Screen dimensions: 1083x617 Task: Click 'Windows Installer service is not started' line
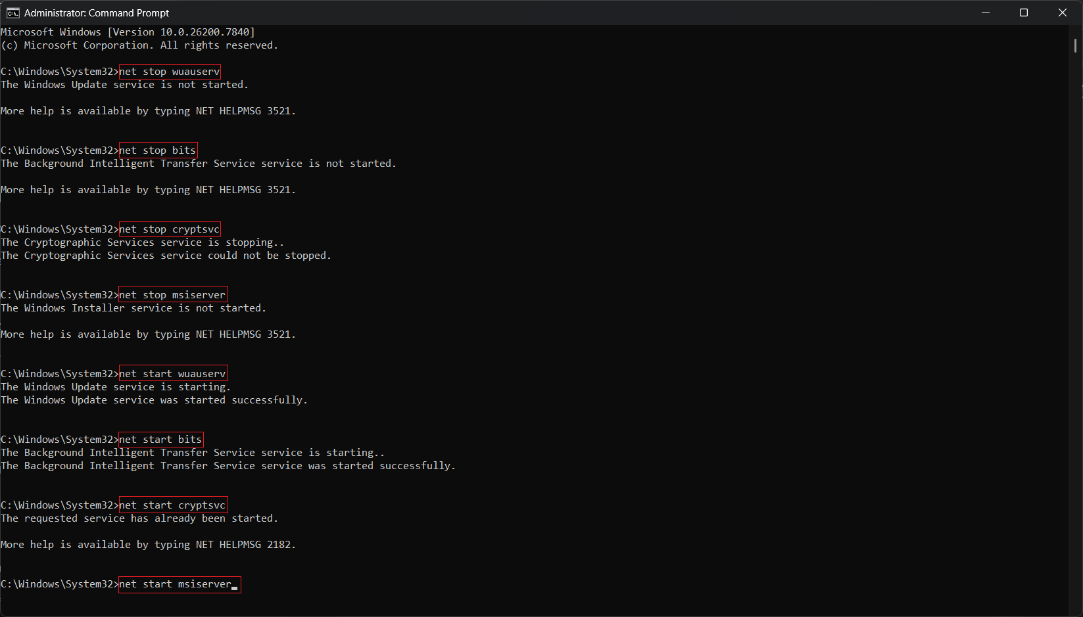pos(133,308)
